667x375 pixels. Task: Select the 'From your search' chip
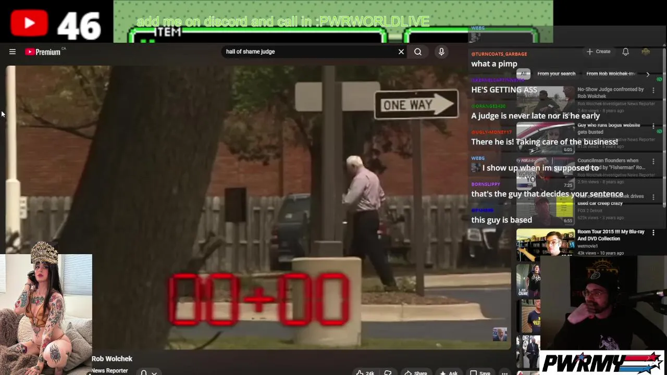(556, 73)
